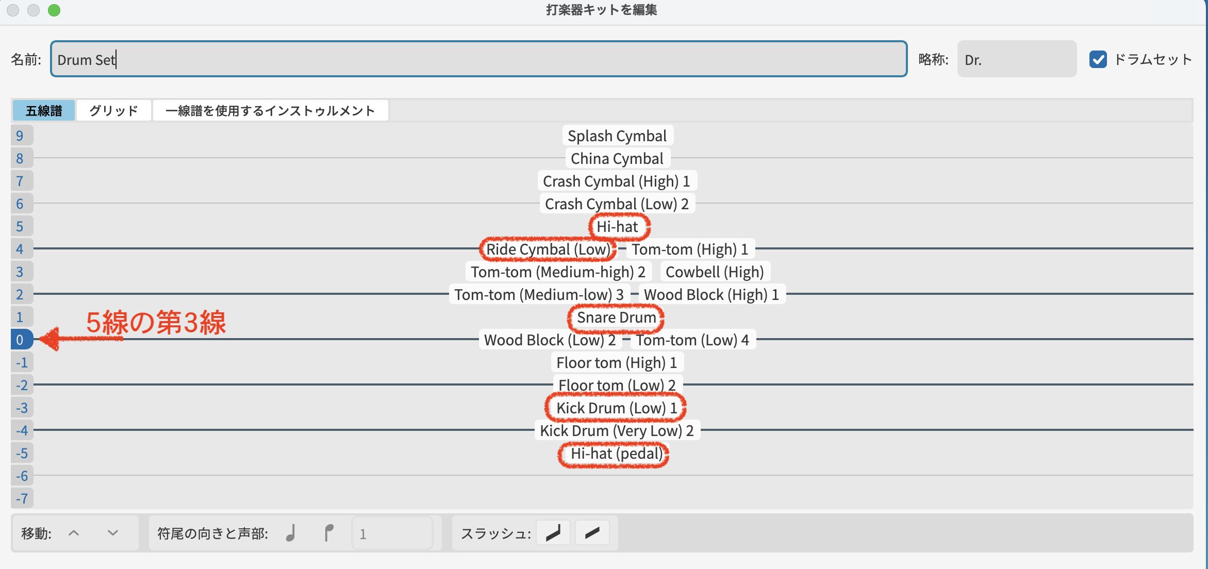Move instrument down with the down chevron
The image size is (1208, 569).
pyautogui.click(x=113, y=533)
